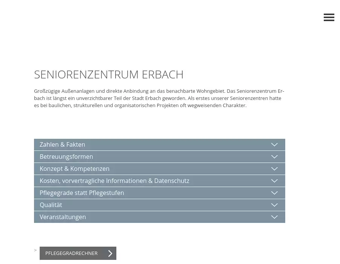Expand Pflegegrade statt Pflegestufen label
340x264 pixels.
[x=82, y=193]
